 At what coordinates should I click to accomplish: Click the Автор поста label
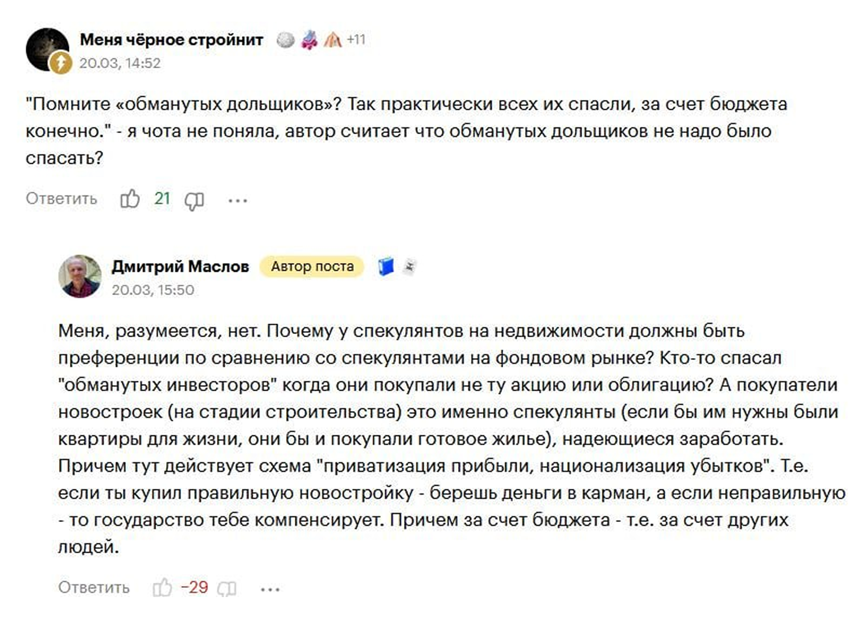[x=312, y=266]
